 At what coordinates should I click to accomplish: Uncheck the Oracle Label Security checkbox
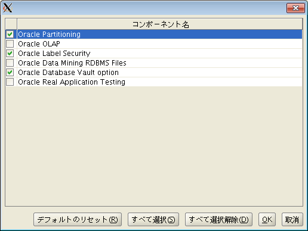10,54
